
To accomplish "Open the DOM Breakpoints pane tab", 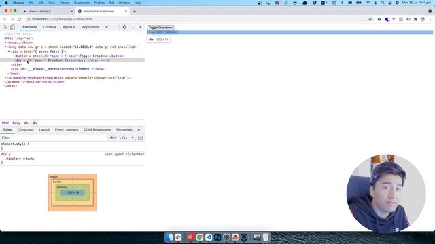I will coord(97,129).
